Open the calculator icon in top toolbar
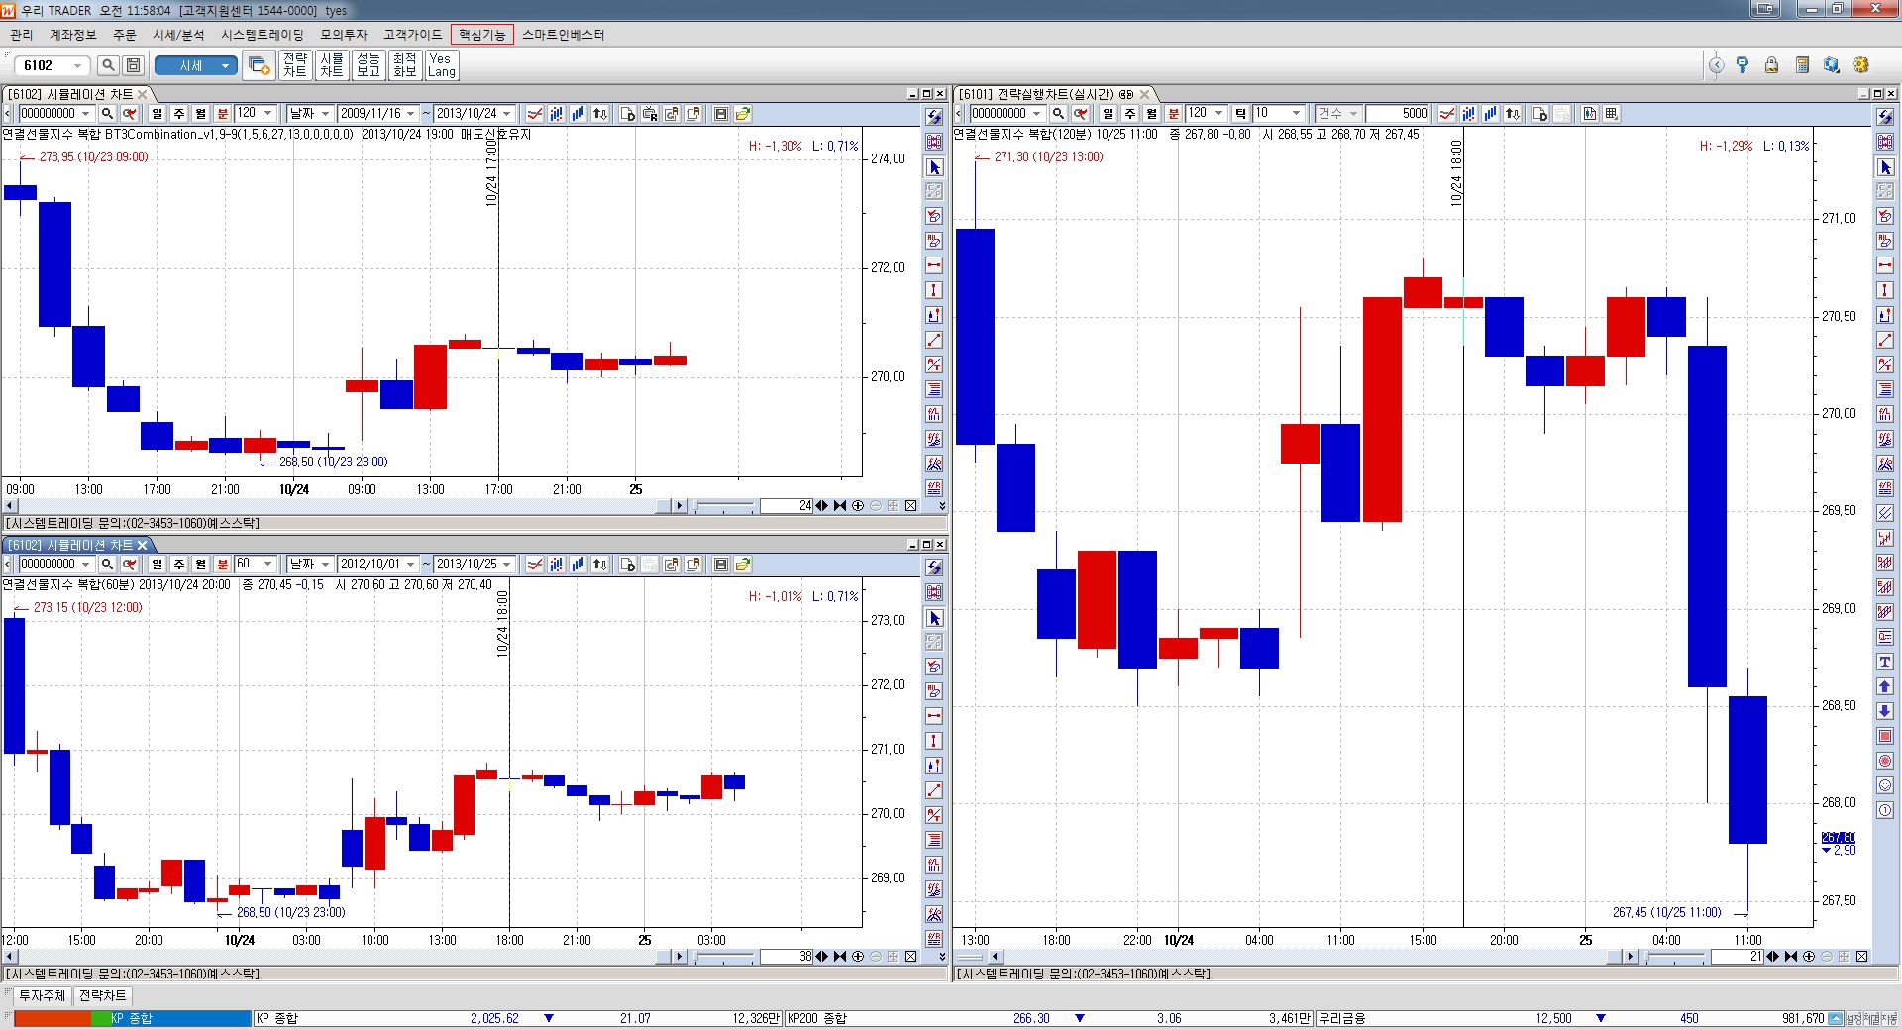The width and height of the screenshot is (1902, 1030). tap(1802, 65)
